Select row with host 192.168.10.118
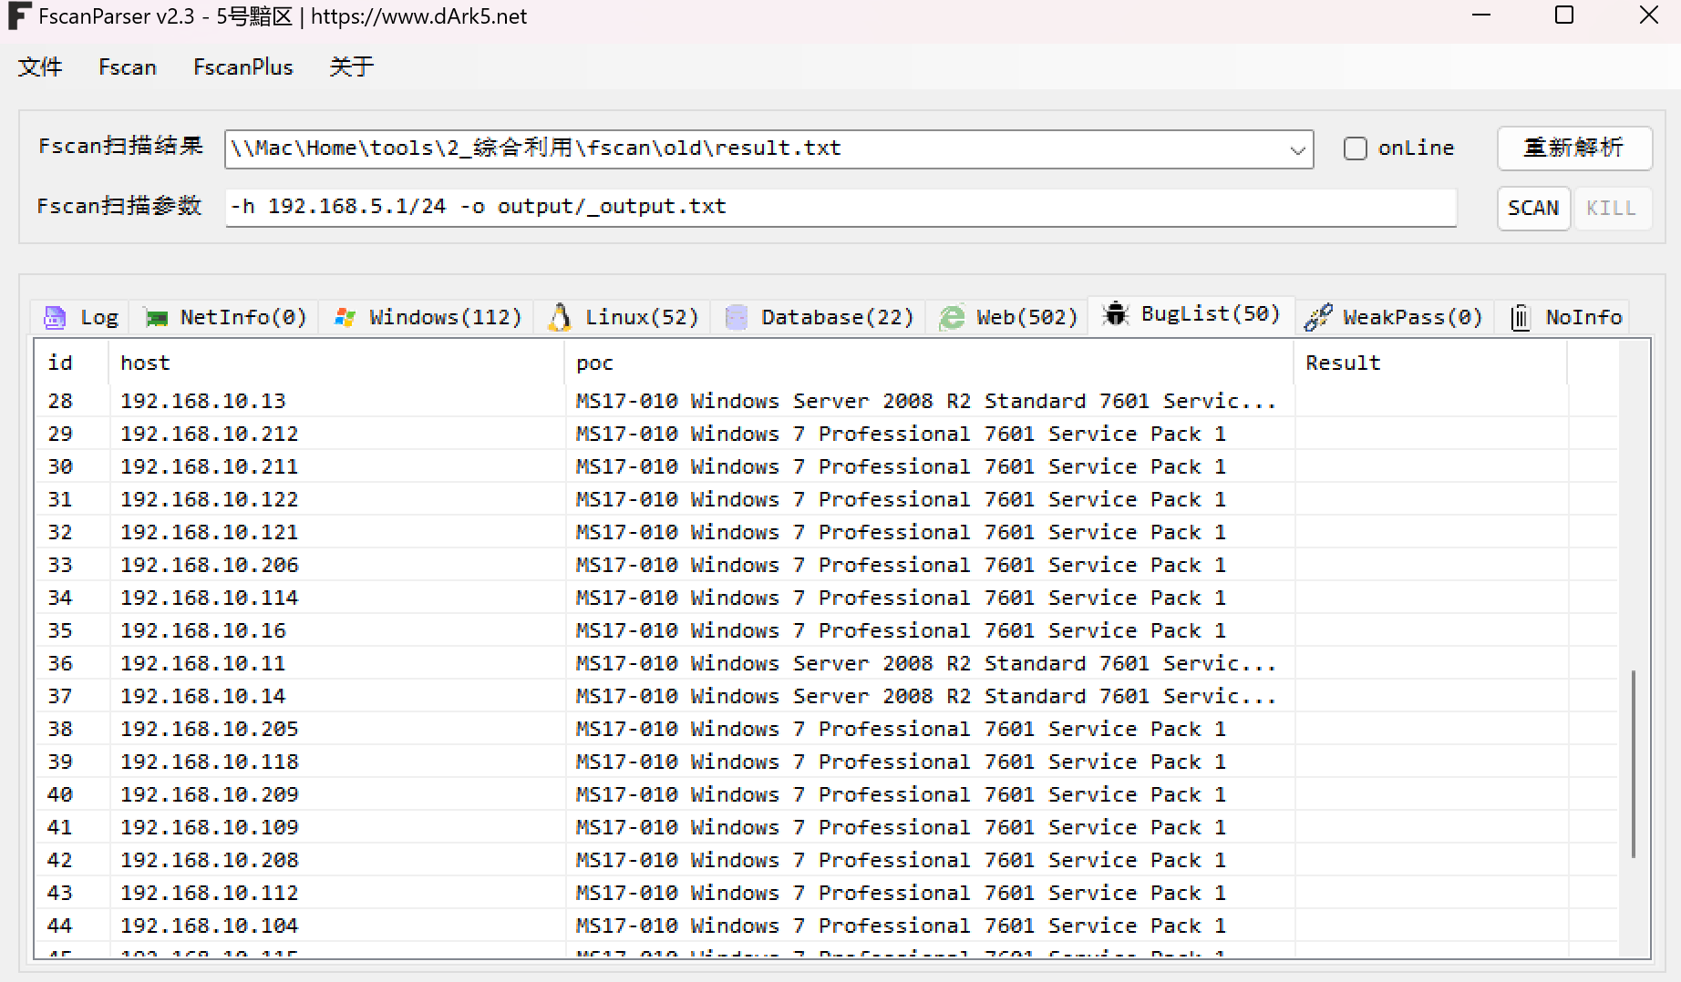Image resolution: width=1681 pixels, height=982 pixels. pos(825,762)
